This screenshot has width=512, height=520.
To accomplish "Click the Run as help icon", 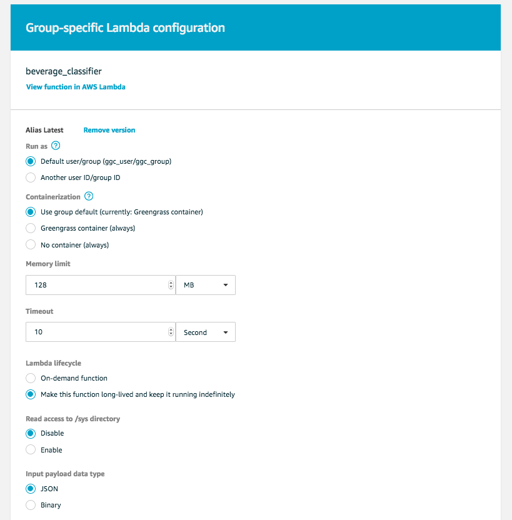I will [56, 146].
